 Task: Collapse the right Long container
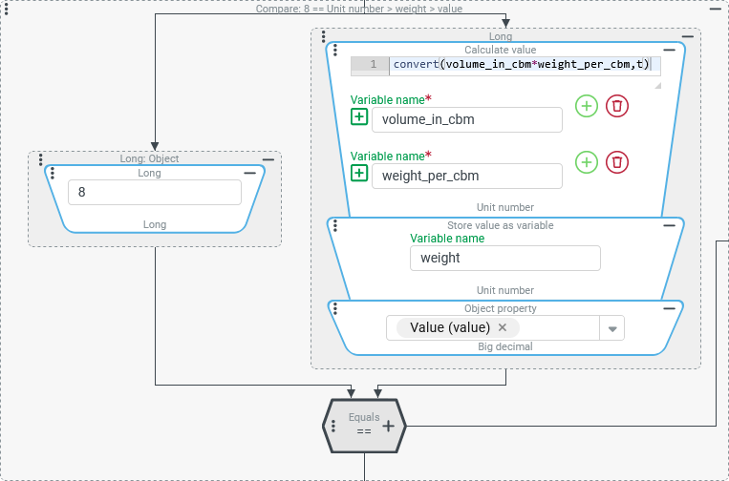(688, 36)
